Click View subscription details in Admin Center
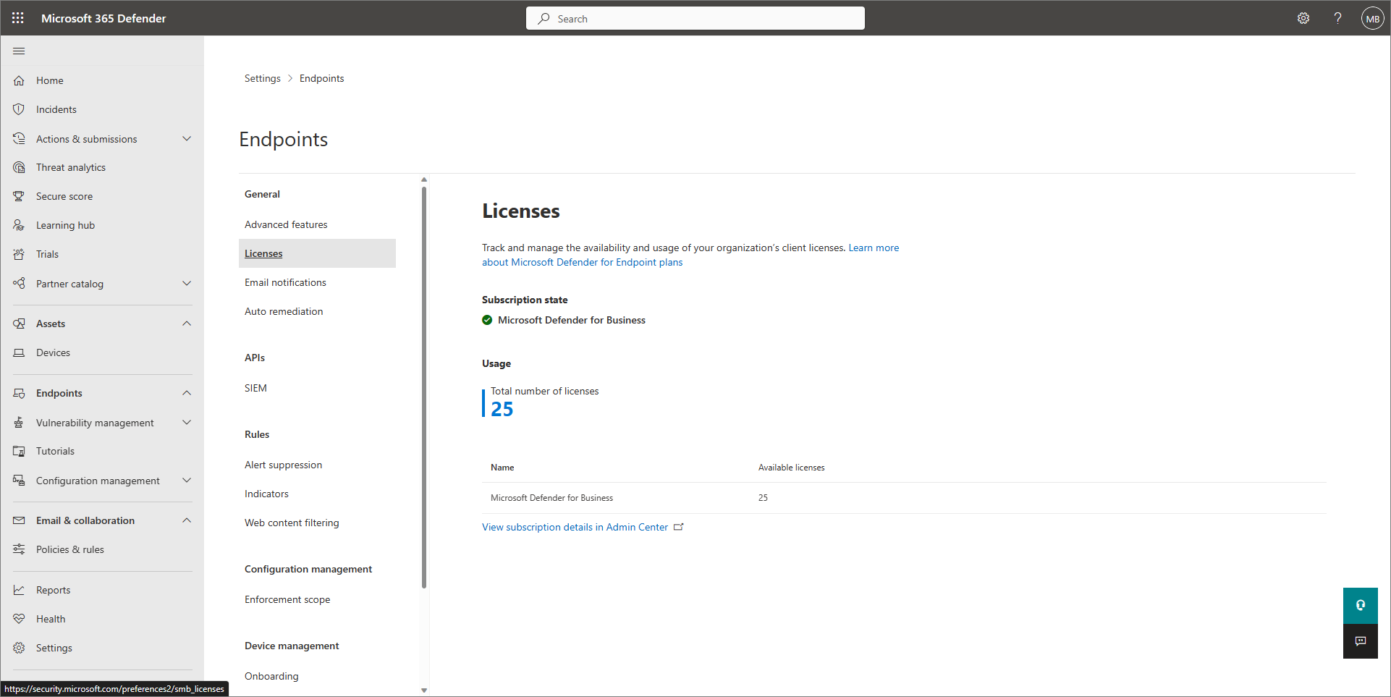The image size is (1391, 697). pos(575,527)
